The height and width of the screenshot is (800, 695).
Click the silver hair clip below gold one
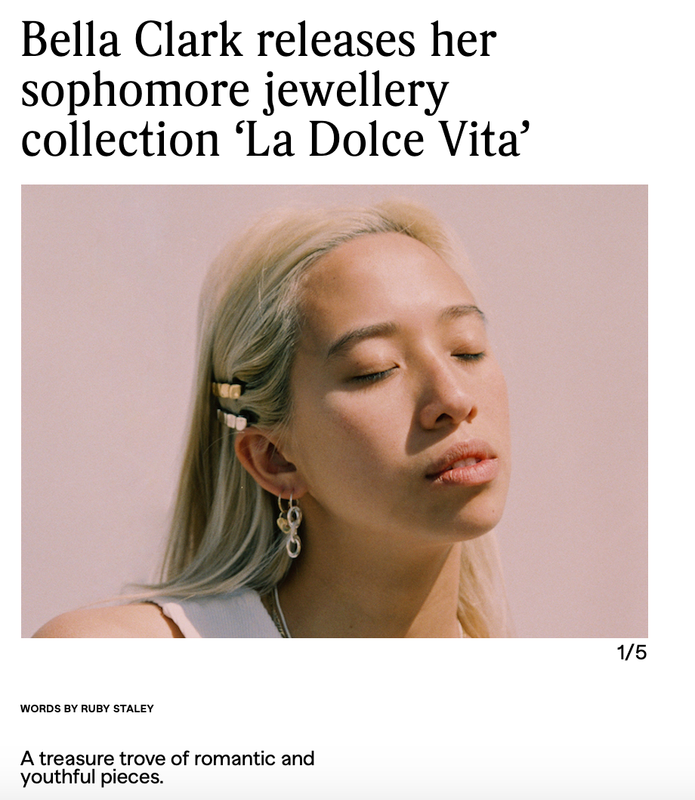coord(232,420)
